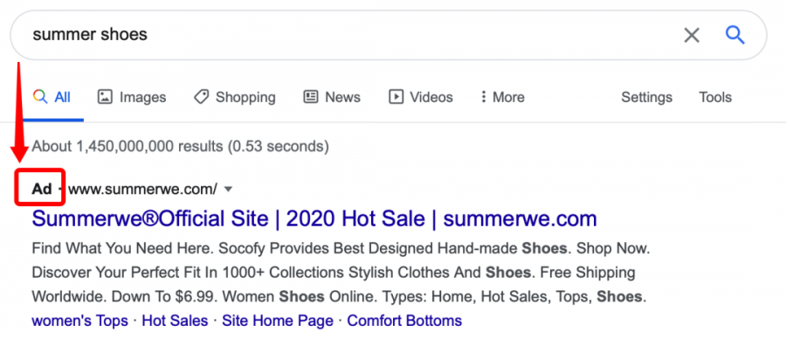
Task: Click the News newspaper icon
Action: [x=311, y=97]
